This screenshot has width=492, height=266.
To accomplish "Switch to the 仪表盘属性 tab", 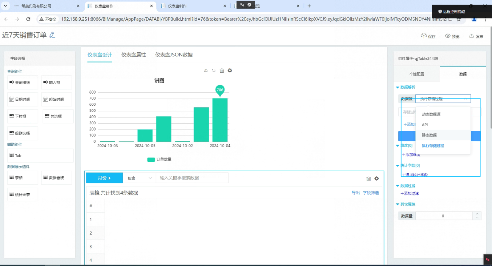I will tap(134, 55).
